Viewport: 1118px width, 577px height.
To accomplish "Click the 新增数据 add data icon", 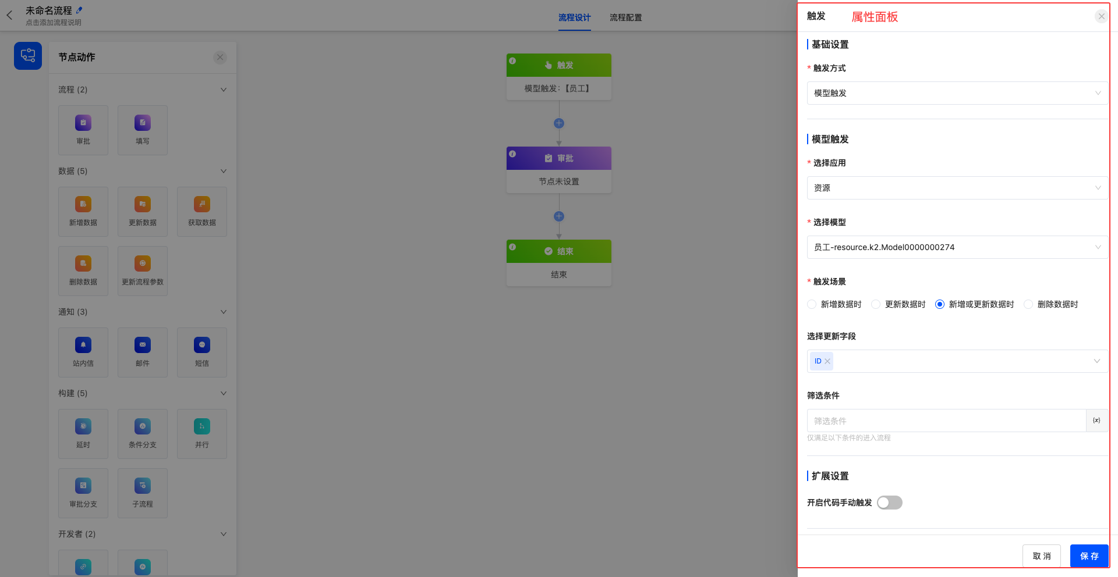I will coord(83,205).
